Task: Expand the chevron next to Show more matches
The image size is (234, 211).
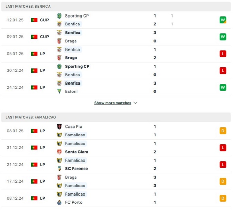Action: [135, 103]
